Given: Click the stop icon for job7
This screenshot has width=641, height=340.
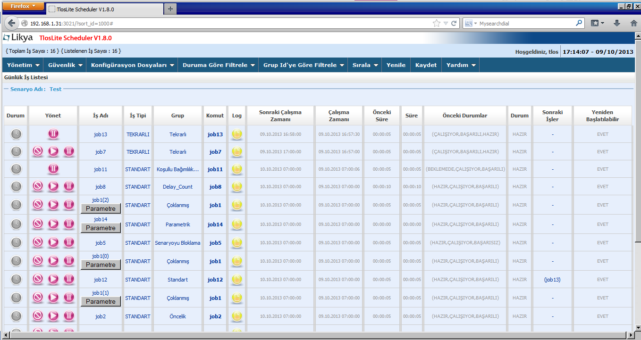Looking at the screenshot, I should click(x=38, y=151).
